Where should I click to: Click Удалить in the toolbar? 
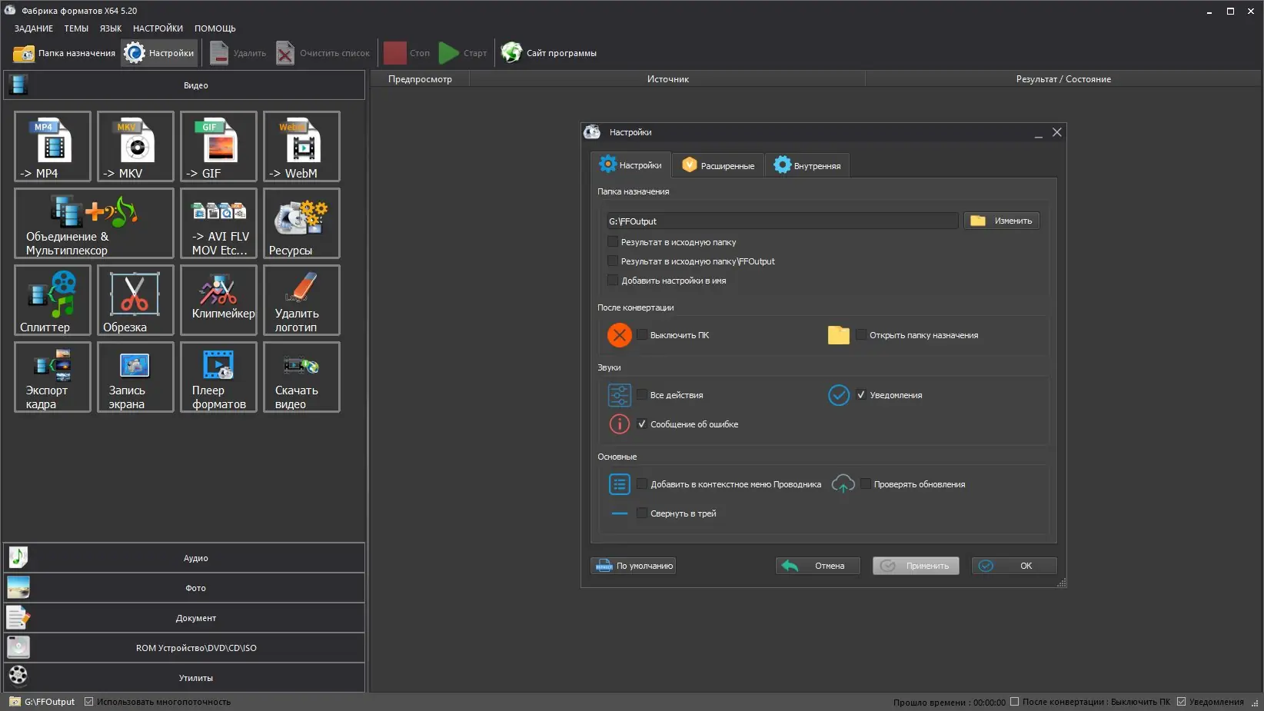238,53
